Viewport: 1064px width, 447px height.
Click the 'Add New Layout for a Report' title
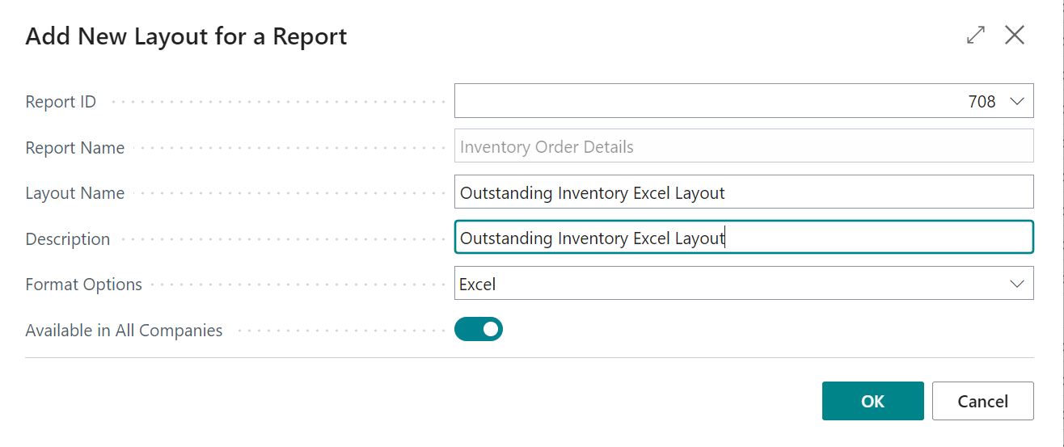pos(187,36)
